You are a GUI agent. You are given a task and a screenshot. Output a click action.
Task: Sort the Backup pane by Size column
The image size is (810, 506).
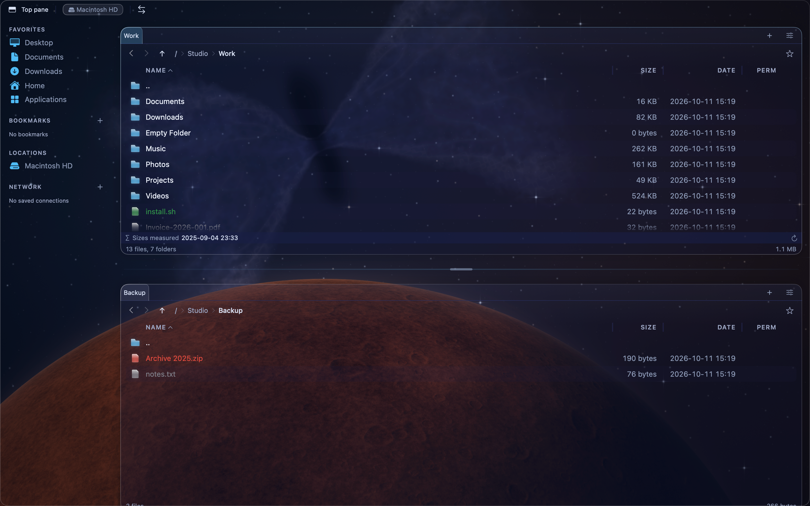click(648, 327)
